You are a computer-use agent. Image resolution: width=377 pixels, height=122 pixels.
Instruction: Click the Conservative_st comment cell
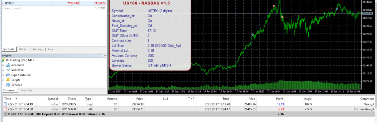point(364,109)
